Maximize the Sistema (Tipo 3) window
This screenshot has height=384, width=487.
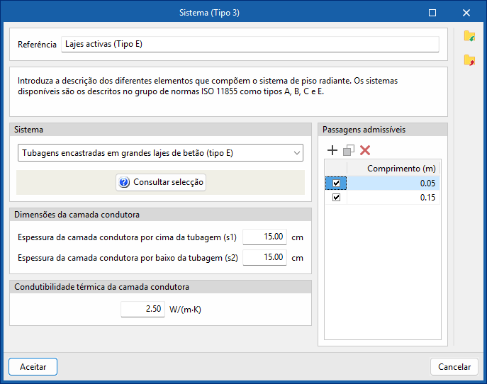tap(432, 13)
